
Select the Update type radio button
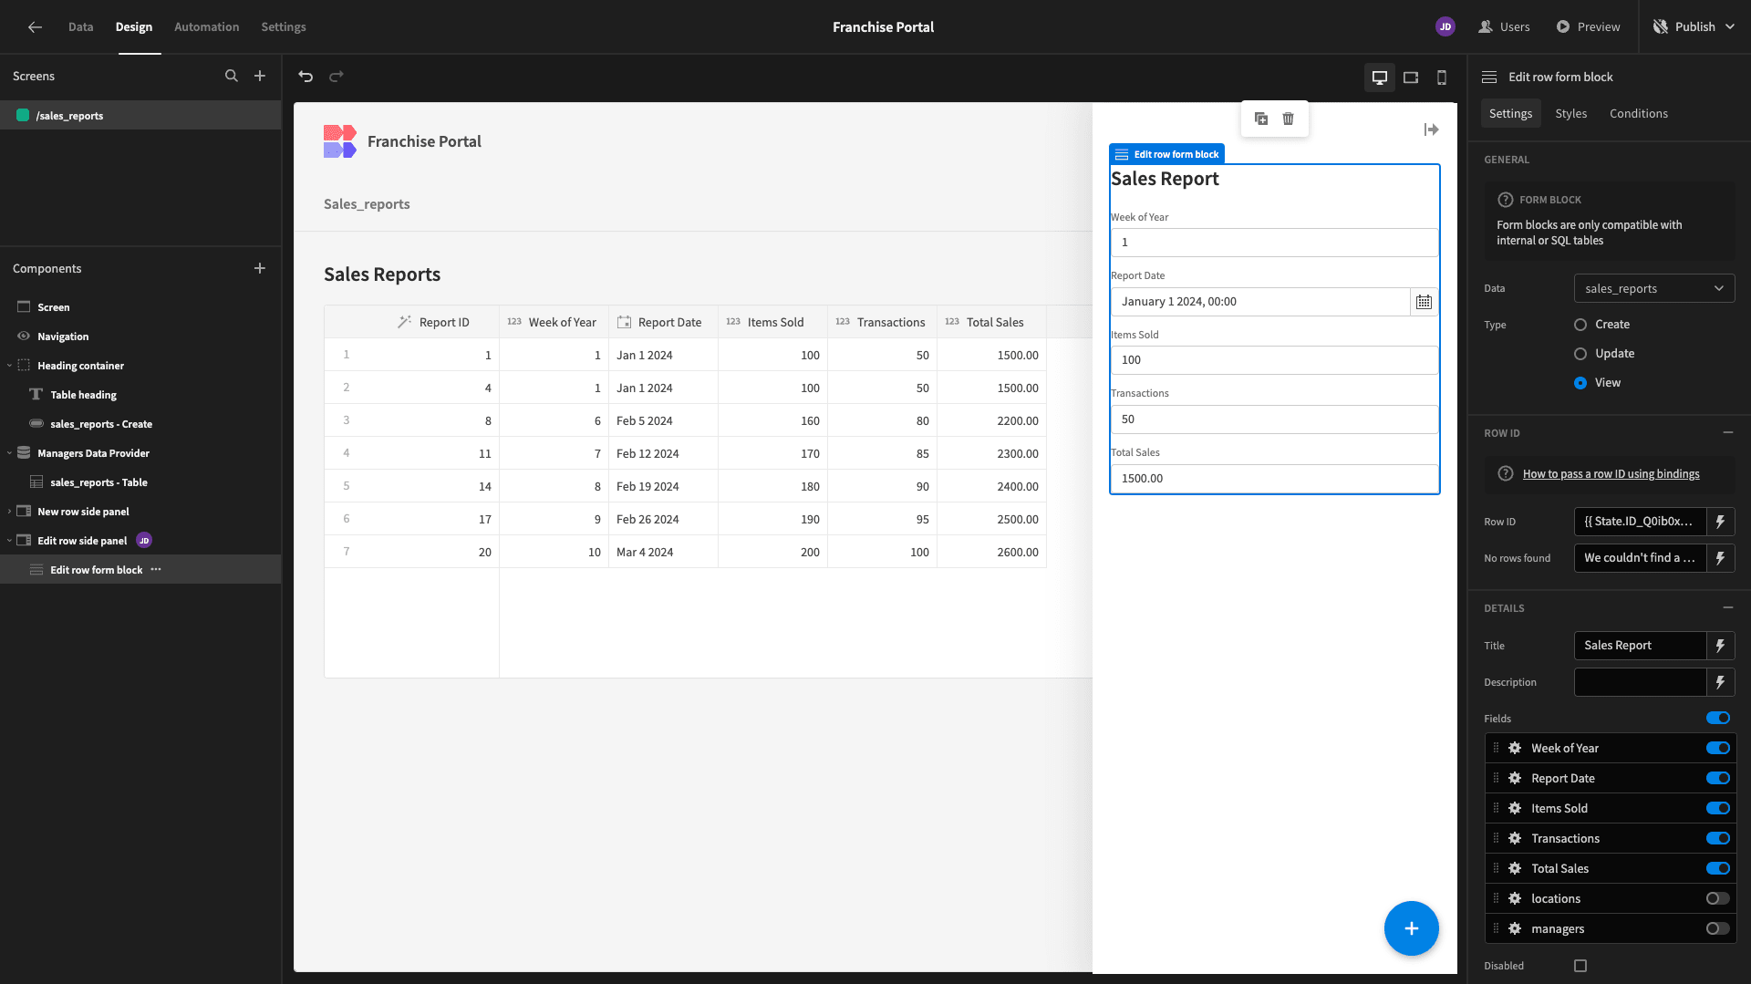[x=1580, y=354]
